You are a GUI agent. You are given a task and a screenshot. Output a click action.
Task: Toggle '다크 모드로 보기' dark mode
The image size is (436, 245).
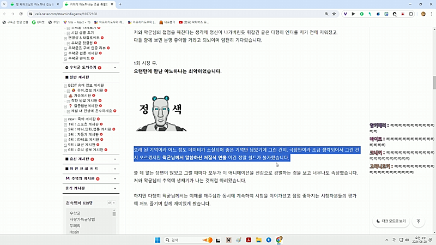(x=391, y=221)
